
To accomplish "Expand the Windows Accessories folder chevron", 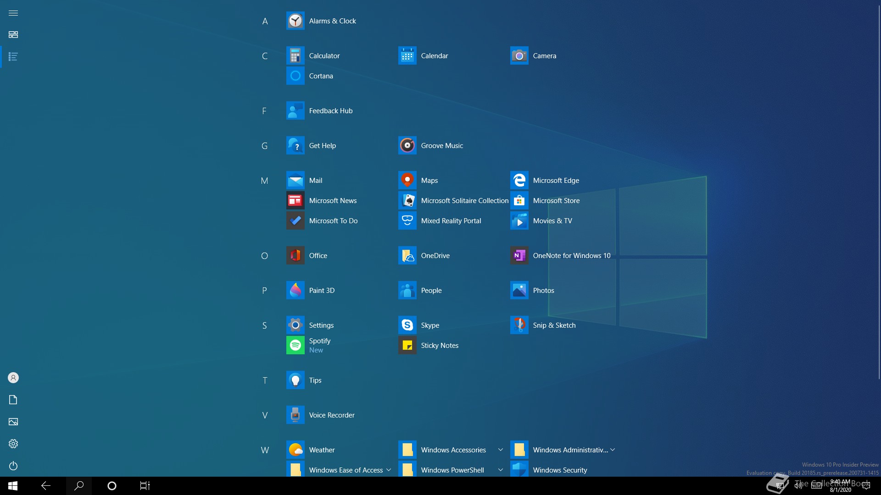I will point(500,450).
